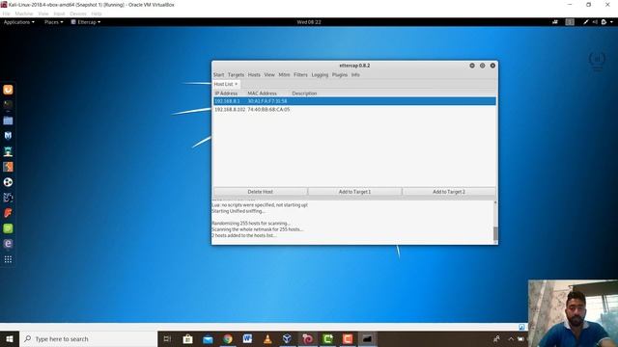This screenshot has height=347, width=618.
Task: Click Add to Target 1 button
Action: (x=354, y=192)
